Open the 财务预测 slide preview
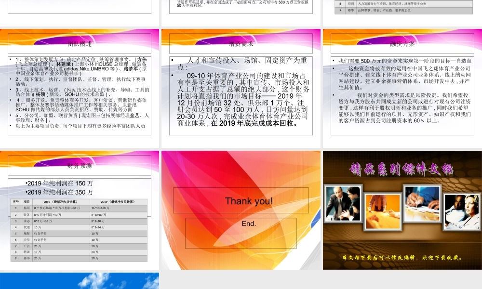 [80, 210]
